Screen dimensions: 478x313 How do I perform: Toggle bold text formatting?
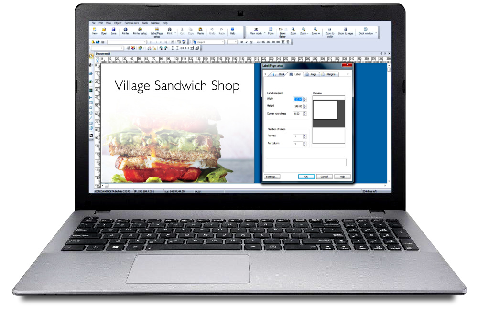(241, 41)
